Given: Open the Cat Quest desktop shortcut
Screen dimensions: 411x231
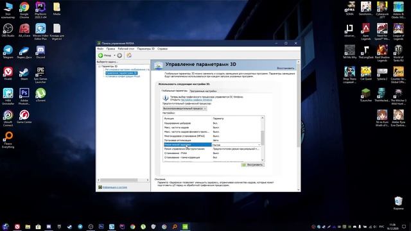Looking at the screenshot, I should click(366, 73).
